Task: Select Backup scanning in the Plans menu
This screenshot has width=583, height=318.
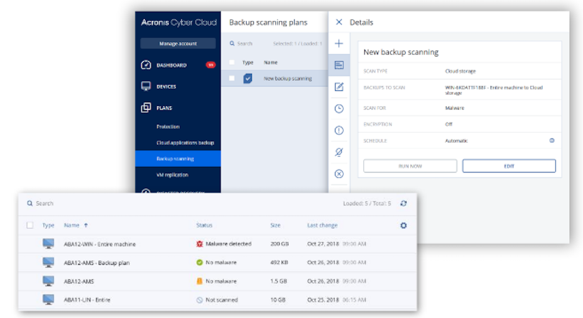Action: [175, 159]
